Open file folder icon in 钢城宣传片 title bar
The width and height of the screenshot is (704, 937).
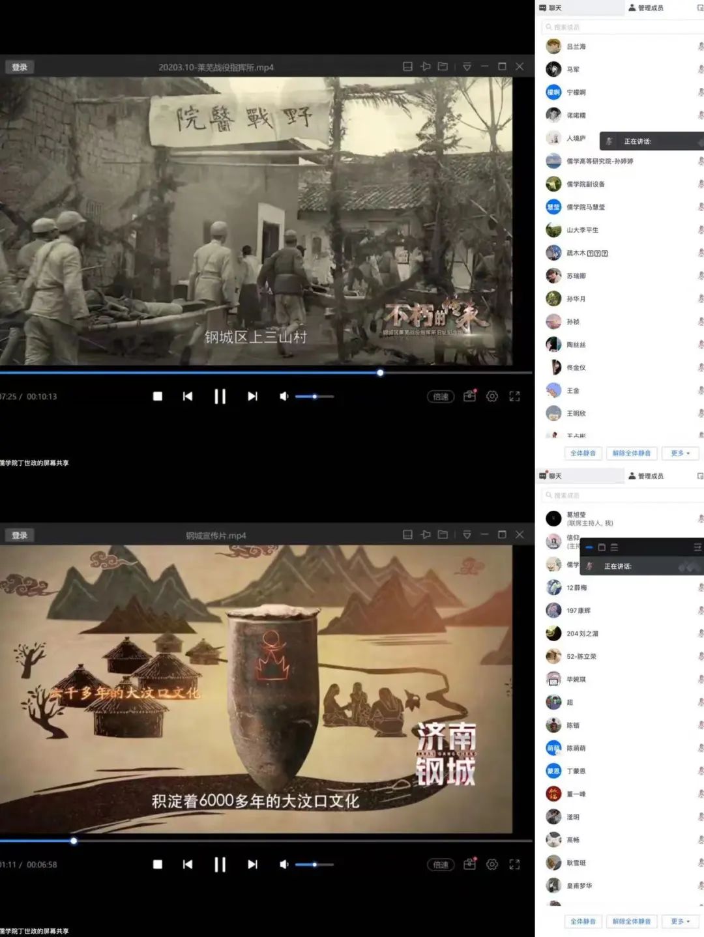tap(443, 534)
